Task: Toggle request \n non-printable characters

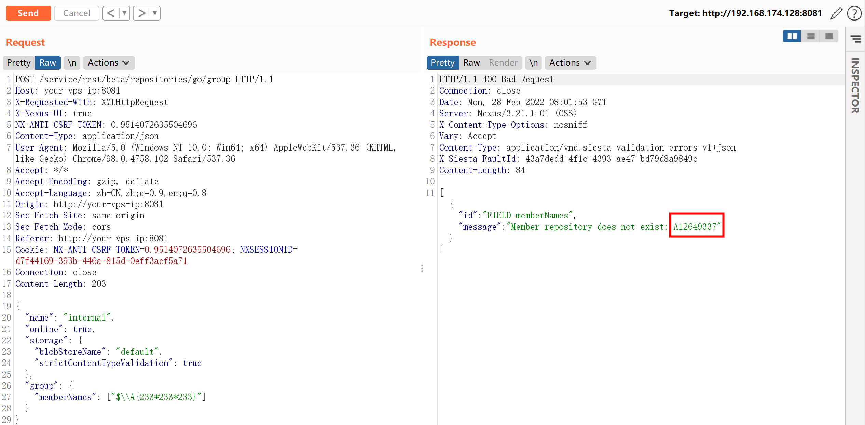Action: tap(72, 63)
